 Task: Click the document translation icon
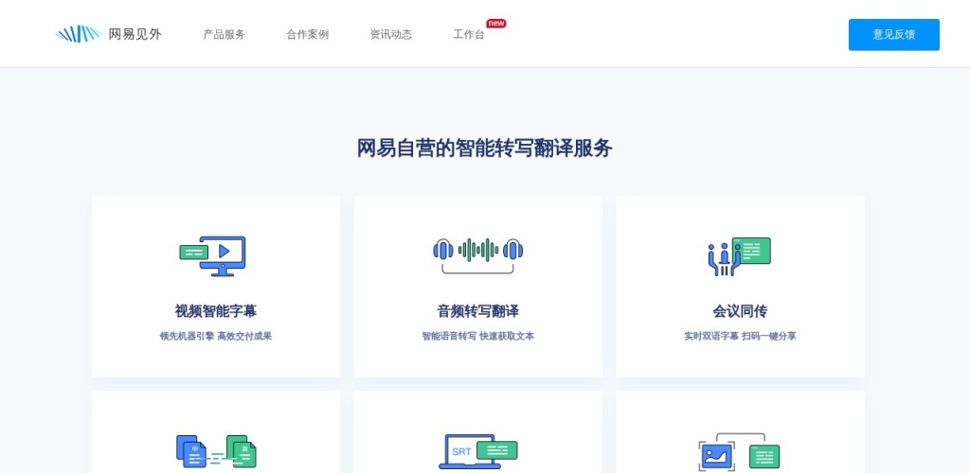pos(216,451)
